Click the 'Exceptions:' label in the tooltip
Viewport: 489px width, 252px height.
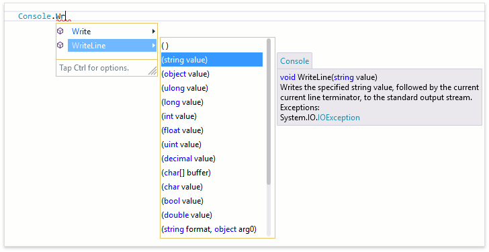(x=300, y=108)
